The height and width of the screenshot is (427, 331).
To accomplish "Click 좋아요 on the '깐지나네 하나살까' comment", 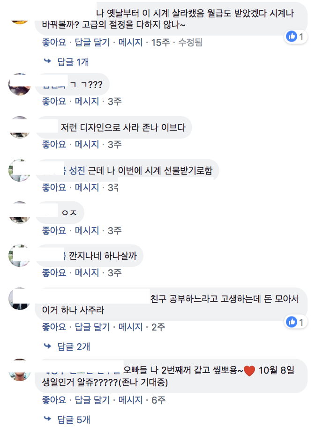I will 53,272.
